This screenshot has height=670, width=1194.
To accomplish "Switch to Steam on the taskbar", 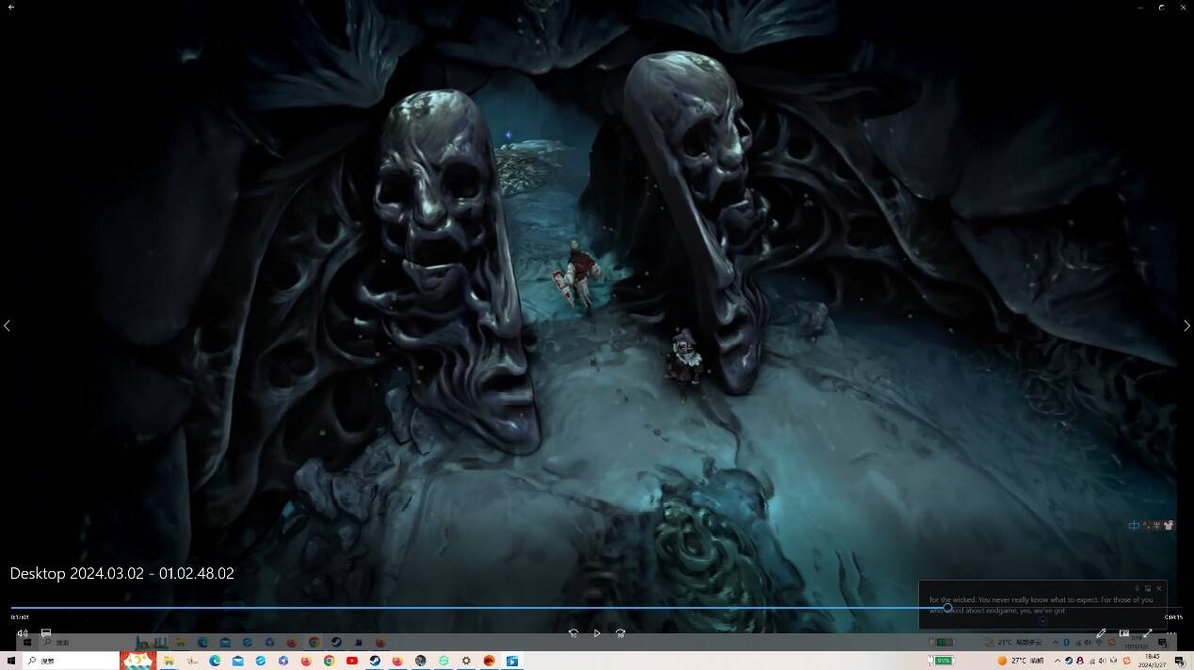I will point(375,661).
